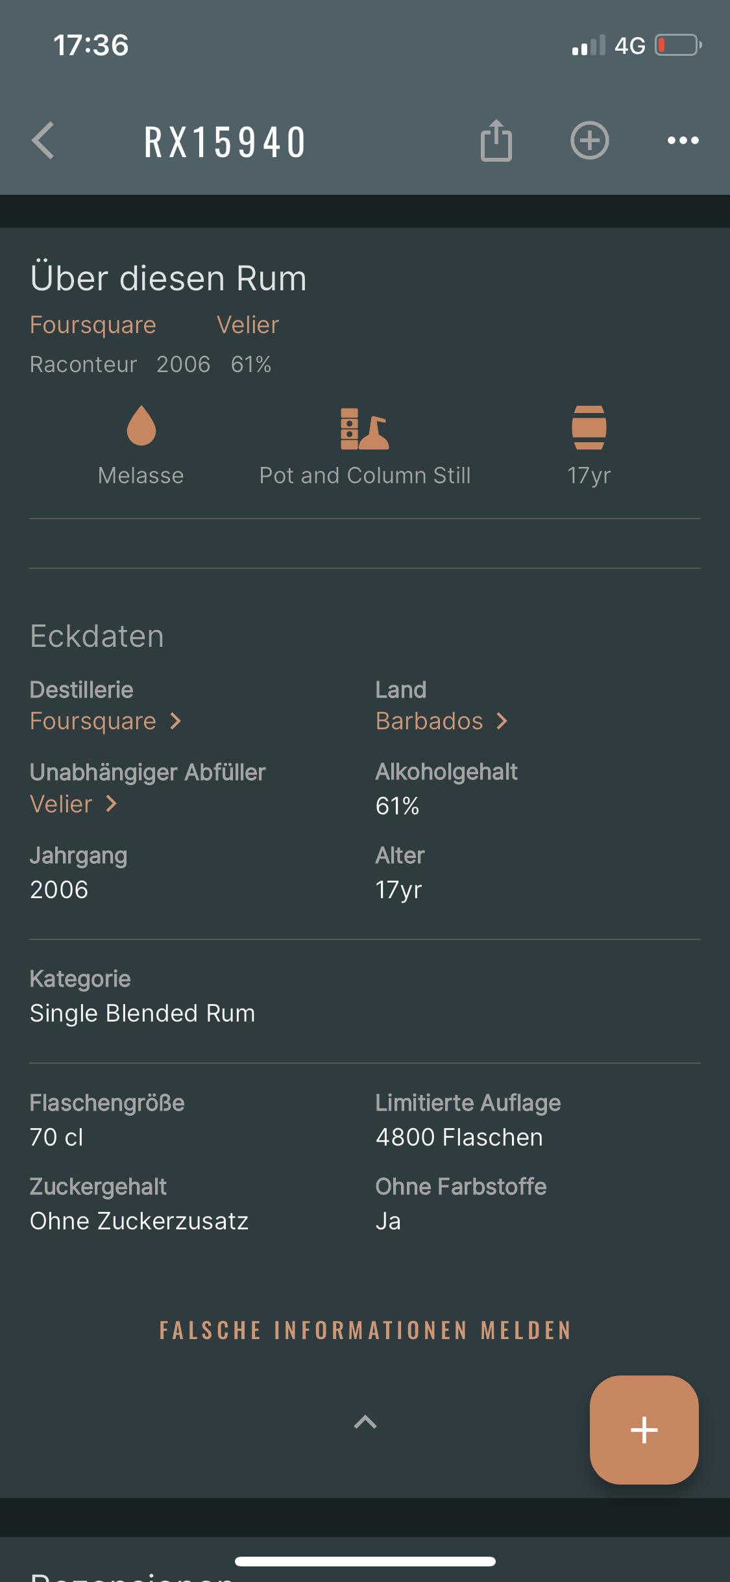730x1582 pixels.
Task: Tap Falsche Informationen melden
Action: (365, 1330)
